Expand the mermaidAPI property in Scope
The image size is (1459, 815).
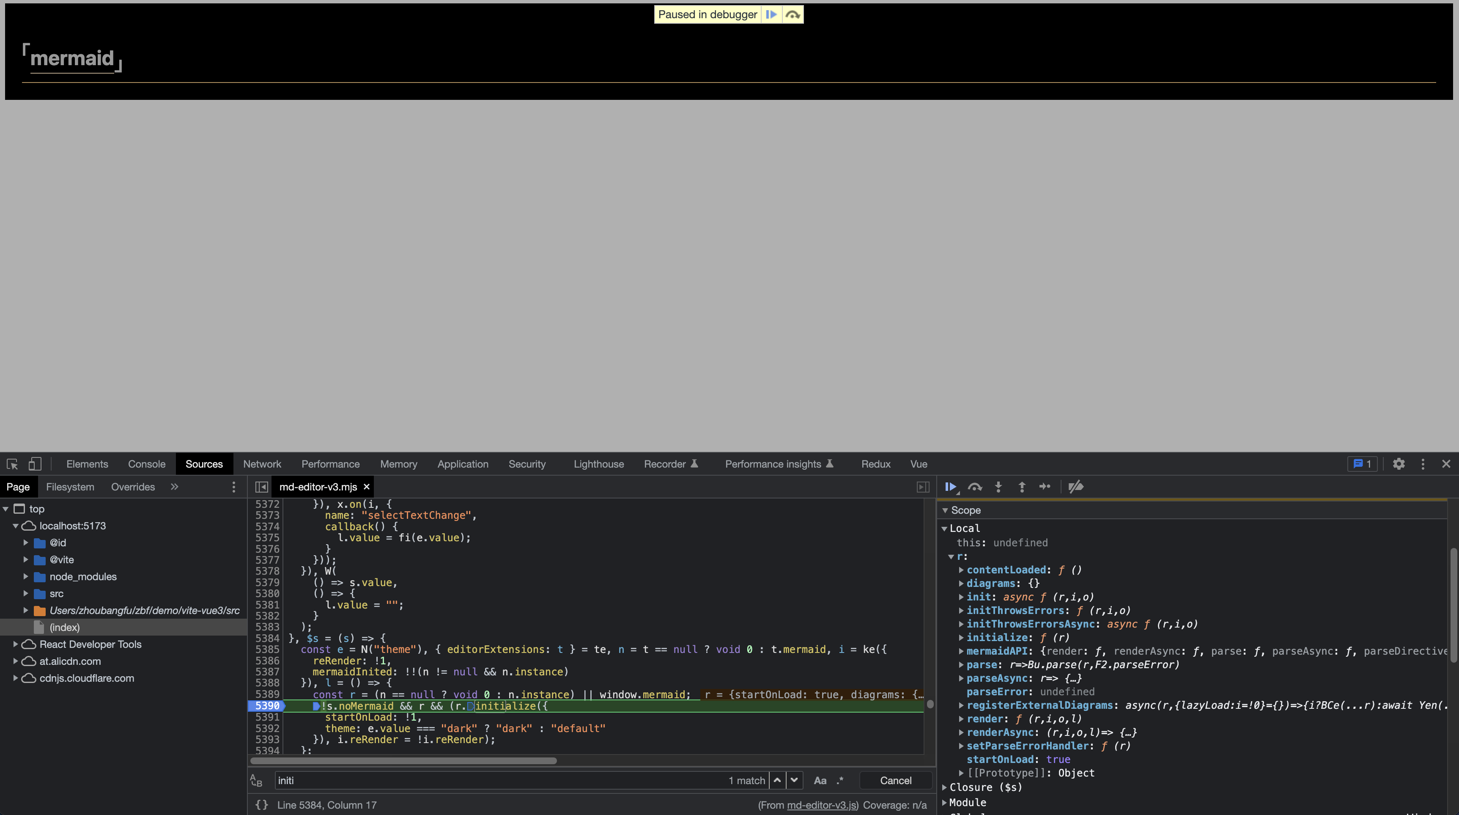[960, 651]
